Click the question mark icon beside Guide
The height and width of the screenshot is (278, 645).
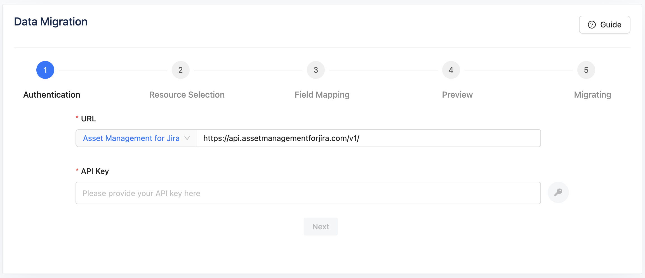[x=592, y=25]
